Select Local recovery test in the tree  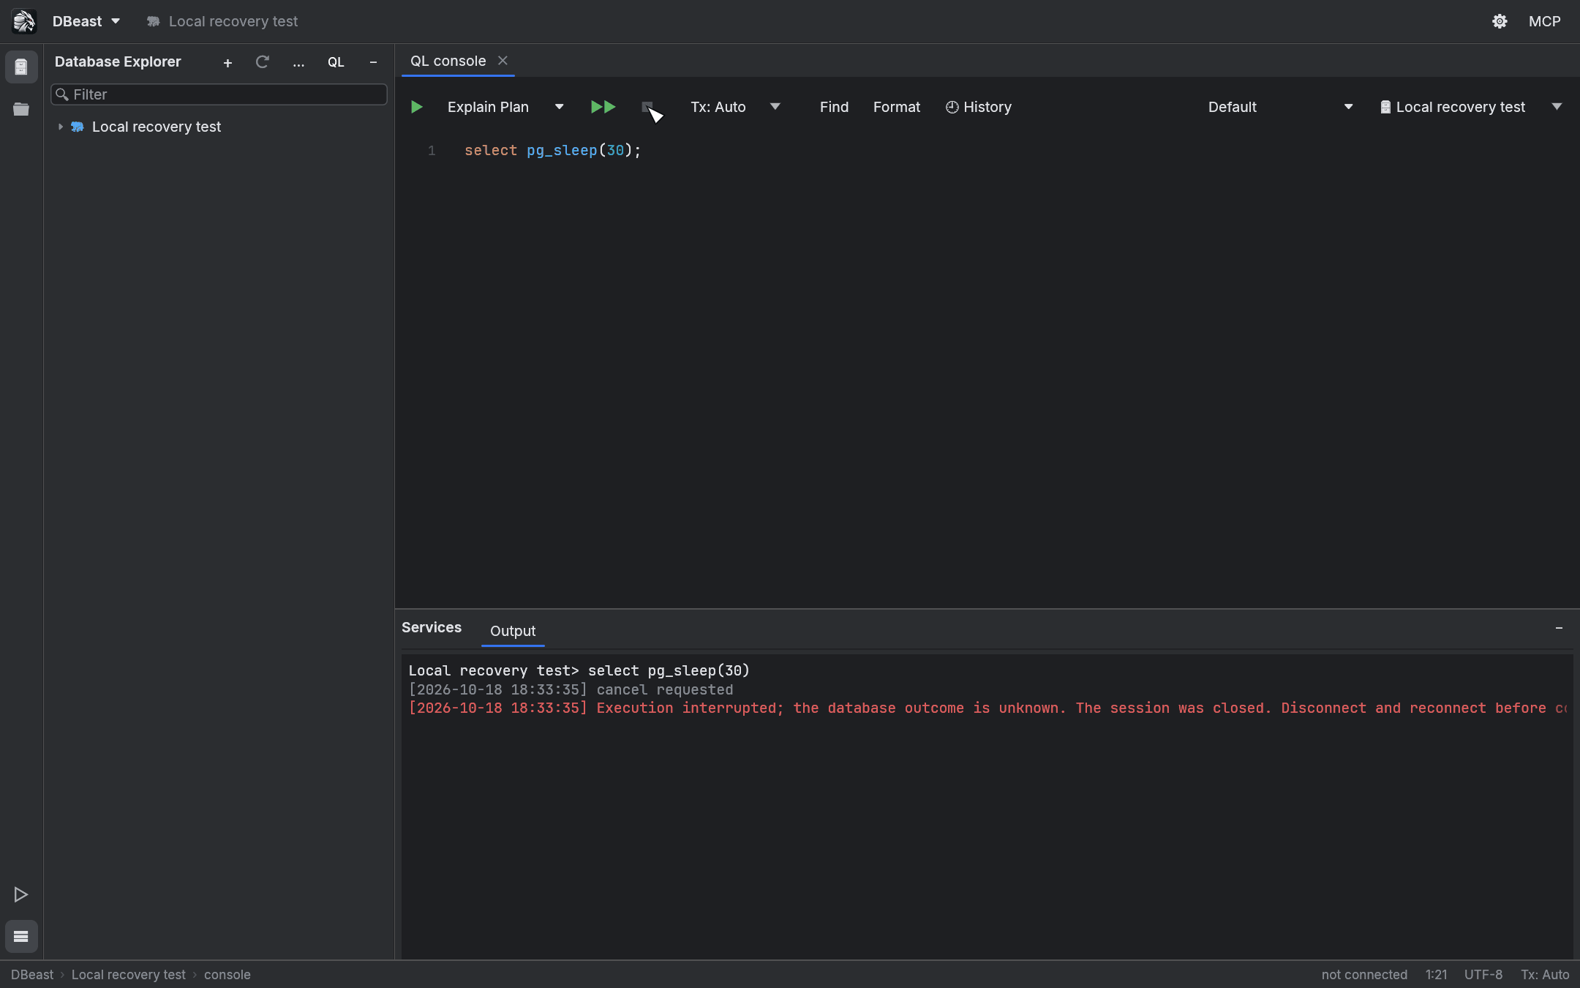157,127
